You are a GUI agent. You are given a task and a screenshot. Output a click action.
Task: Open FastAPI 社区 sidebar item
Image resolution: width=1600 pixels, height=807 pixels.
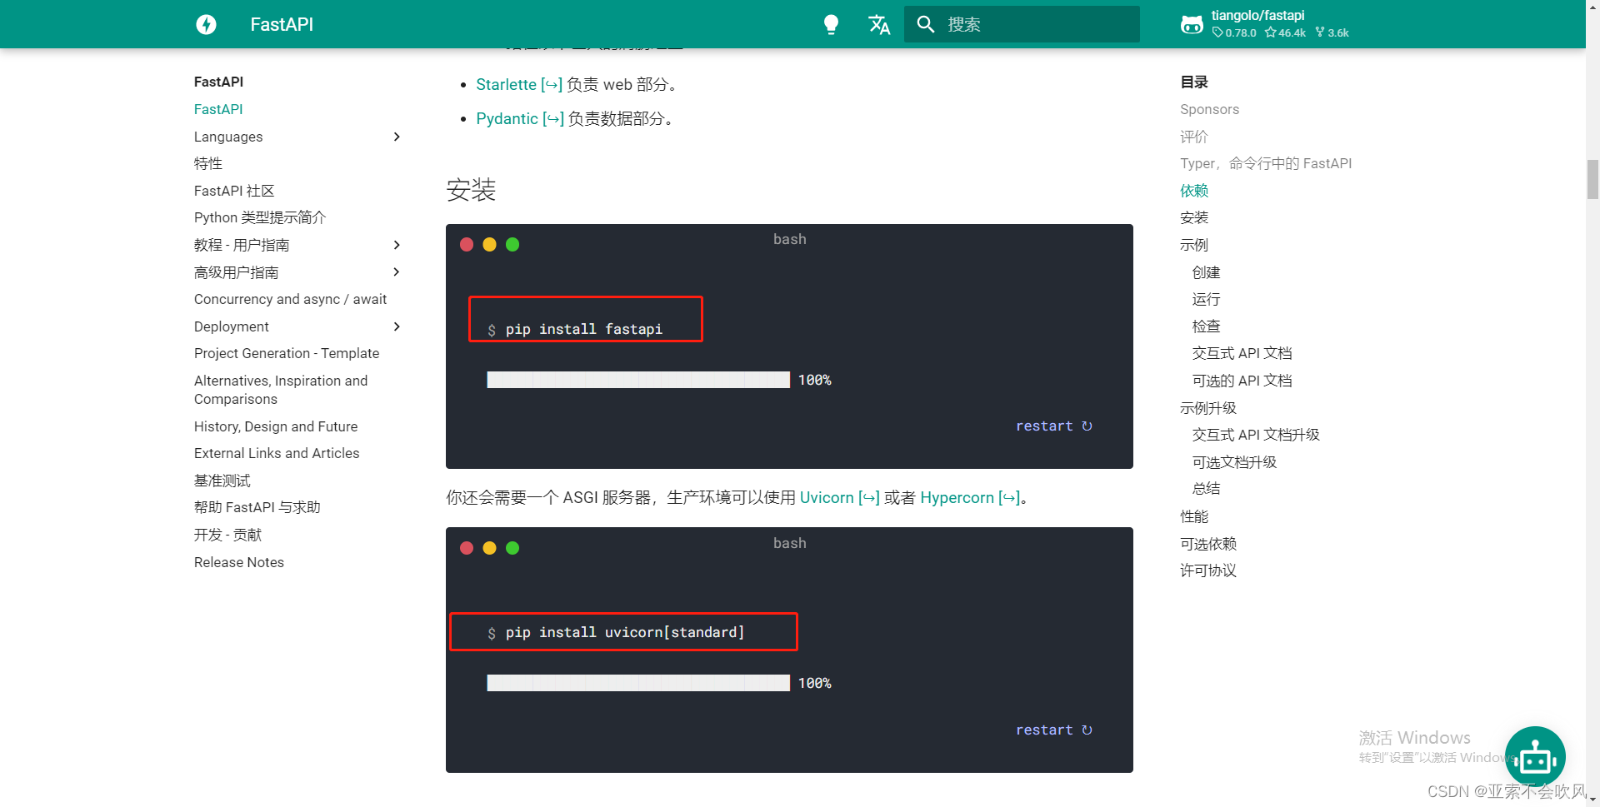pyautogui.click(x=234, y=191)
